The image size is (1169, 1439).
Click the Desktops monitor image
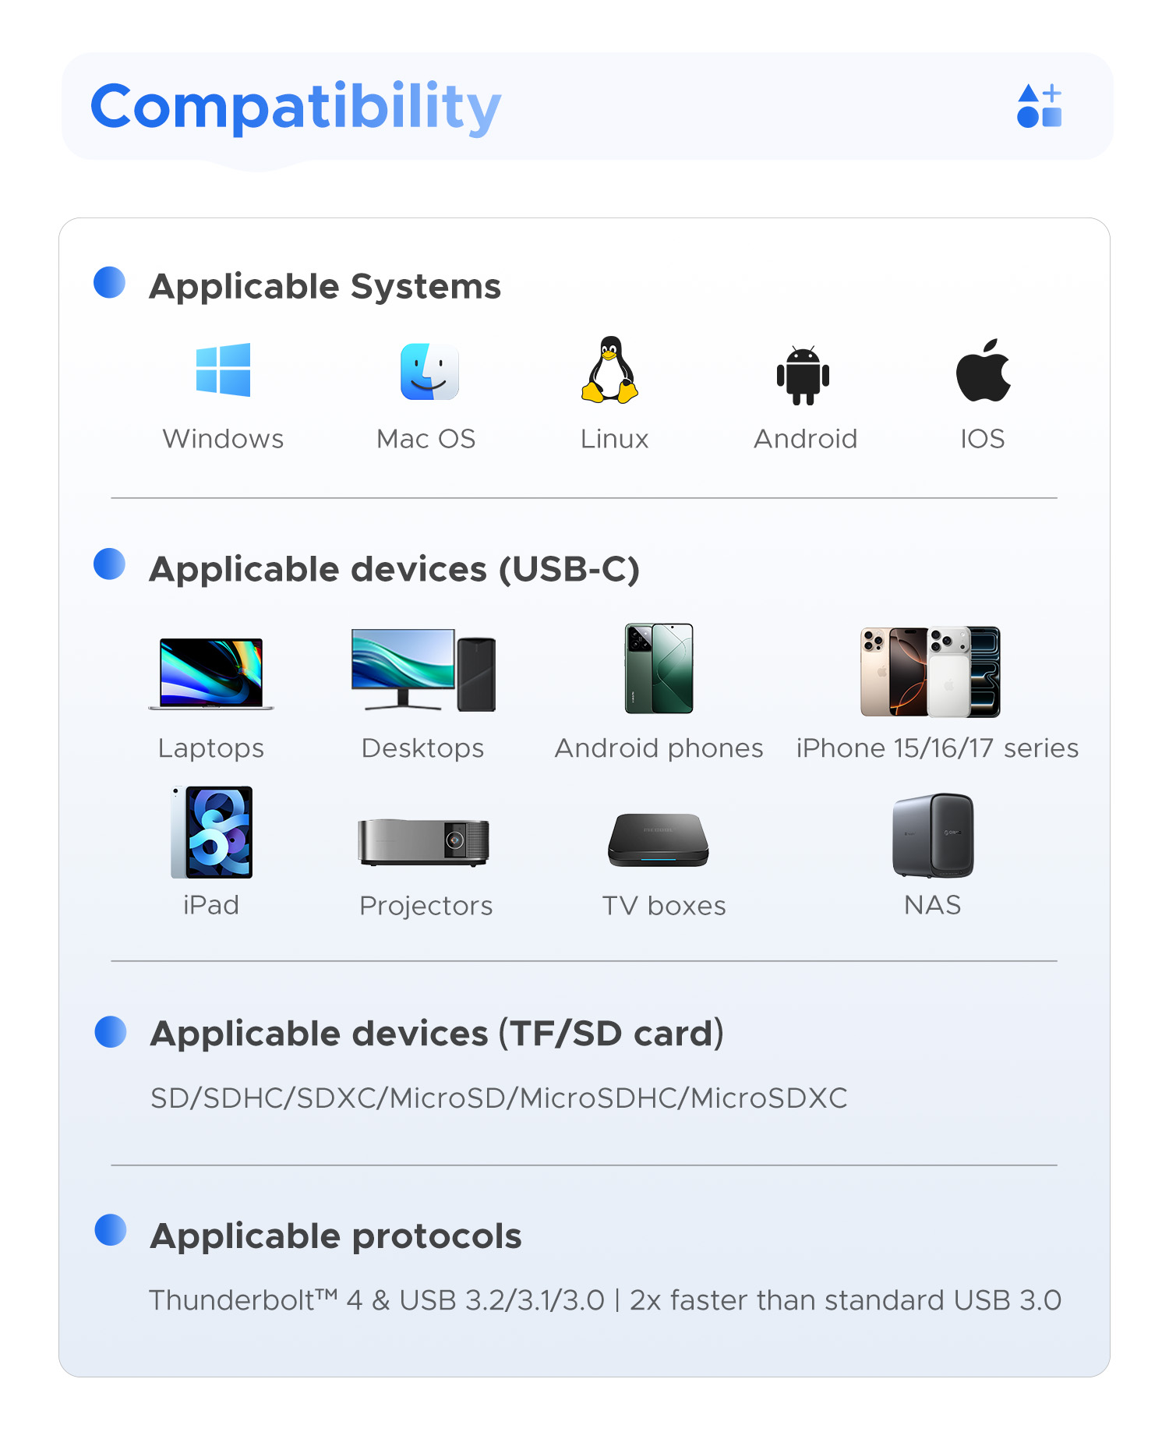[424, 670]
